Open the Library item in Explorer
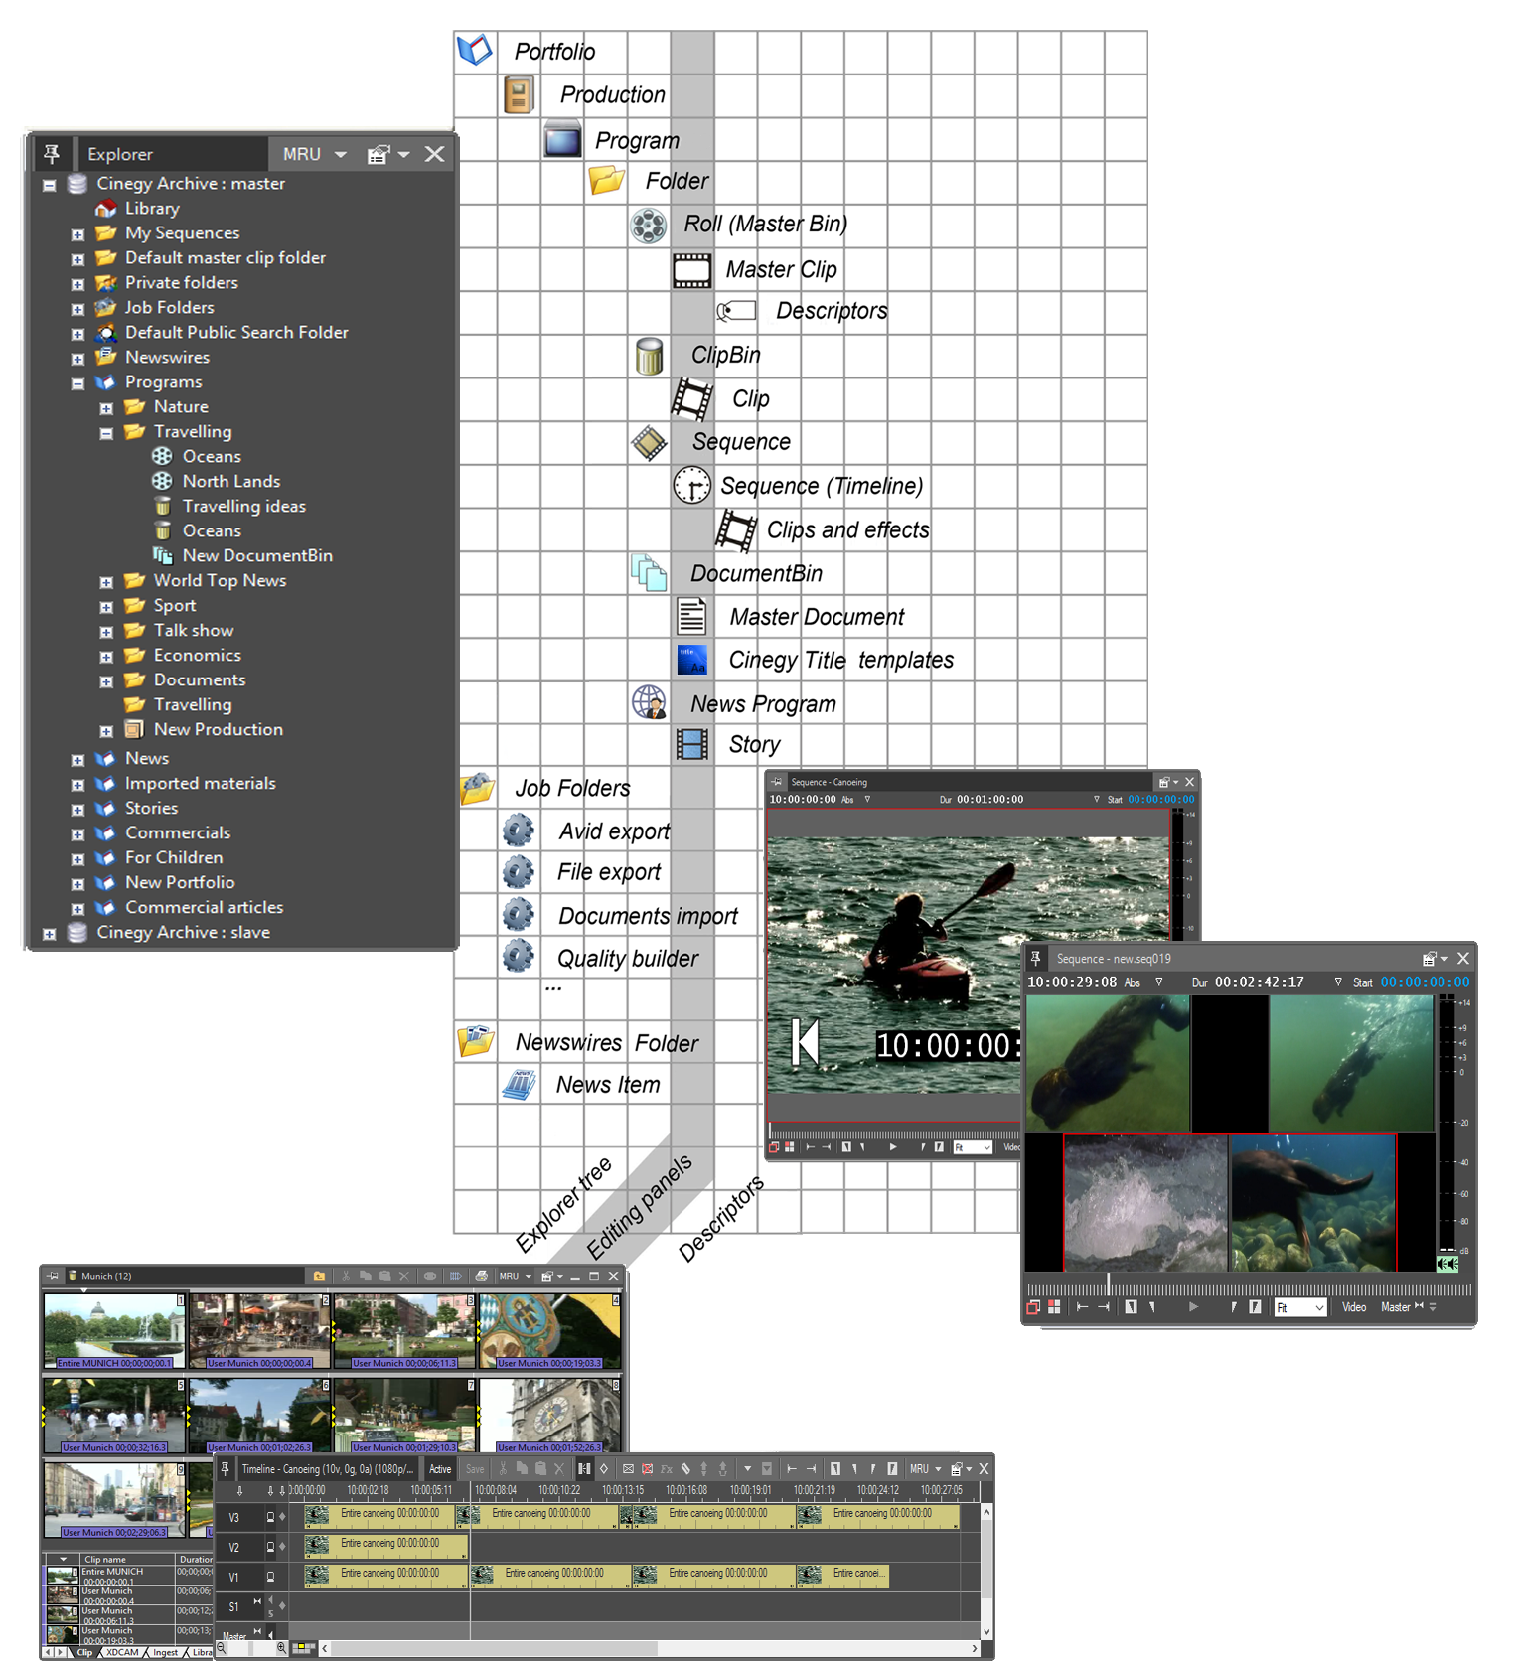Screen dimensions: 1515x1661 pyautogui.click(x=151, y=209)
